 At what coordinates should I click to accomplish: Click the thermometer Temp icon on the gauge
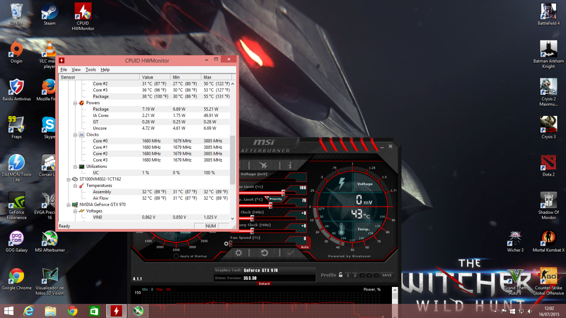(341, 230)
